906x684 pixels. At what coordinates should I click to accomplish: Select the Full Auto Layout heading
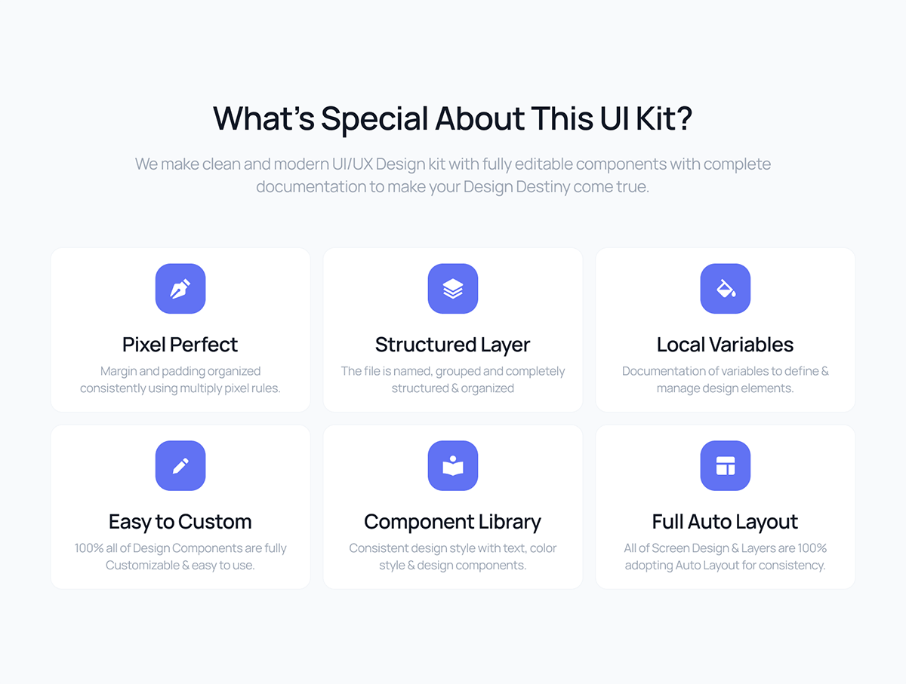pyautogui.click(x=726, y=522)
